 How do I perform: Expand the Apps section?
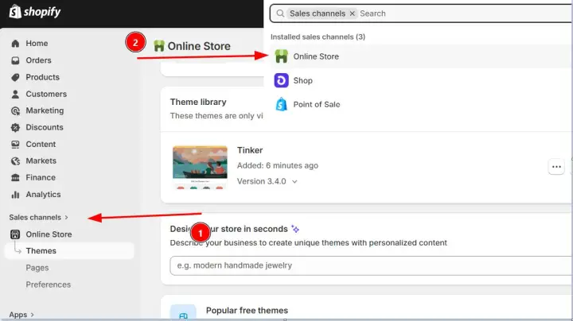[21, 315]
